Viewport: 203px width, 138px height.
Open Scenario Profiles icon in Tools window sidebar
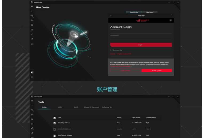32,124
